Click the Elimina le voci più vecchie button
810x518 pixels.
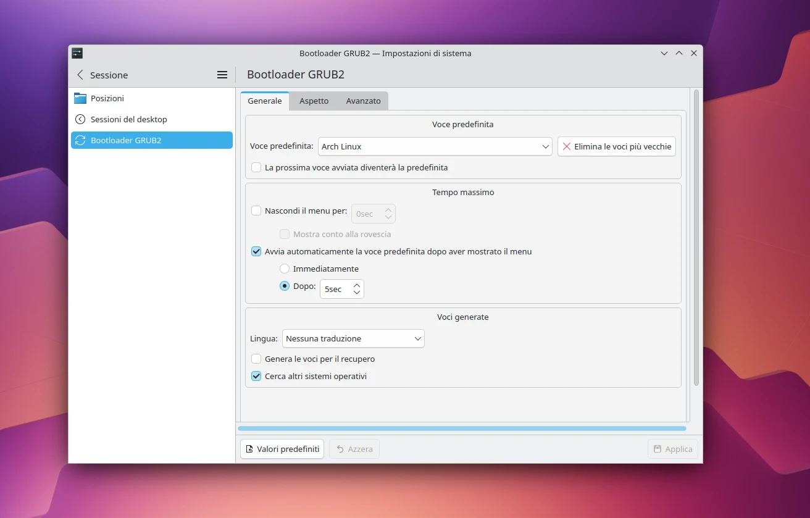coord(616,146)
